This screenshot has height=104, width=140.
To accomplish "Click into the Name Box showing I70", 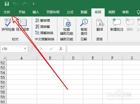I will tap(12, 49).
